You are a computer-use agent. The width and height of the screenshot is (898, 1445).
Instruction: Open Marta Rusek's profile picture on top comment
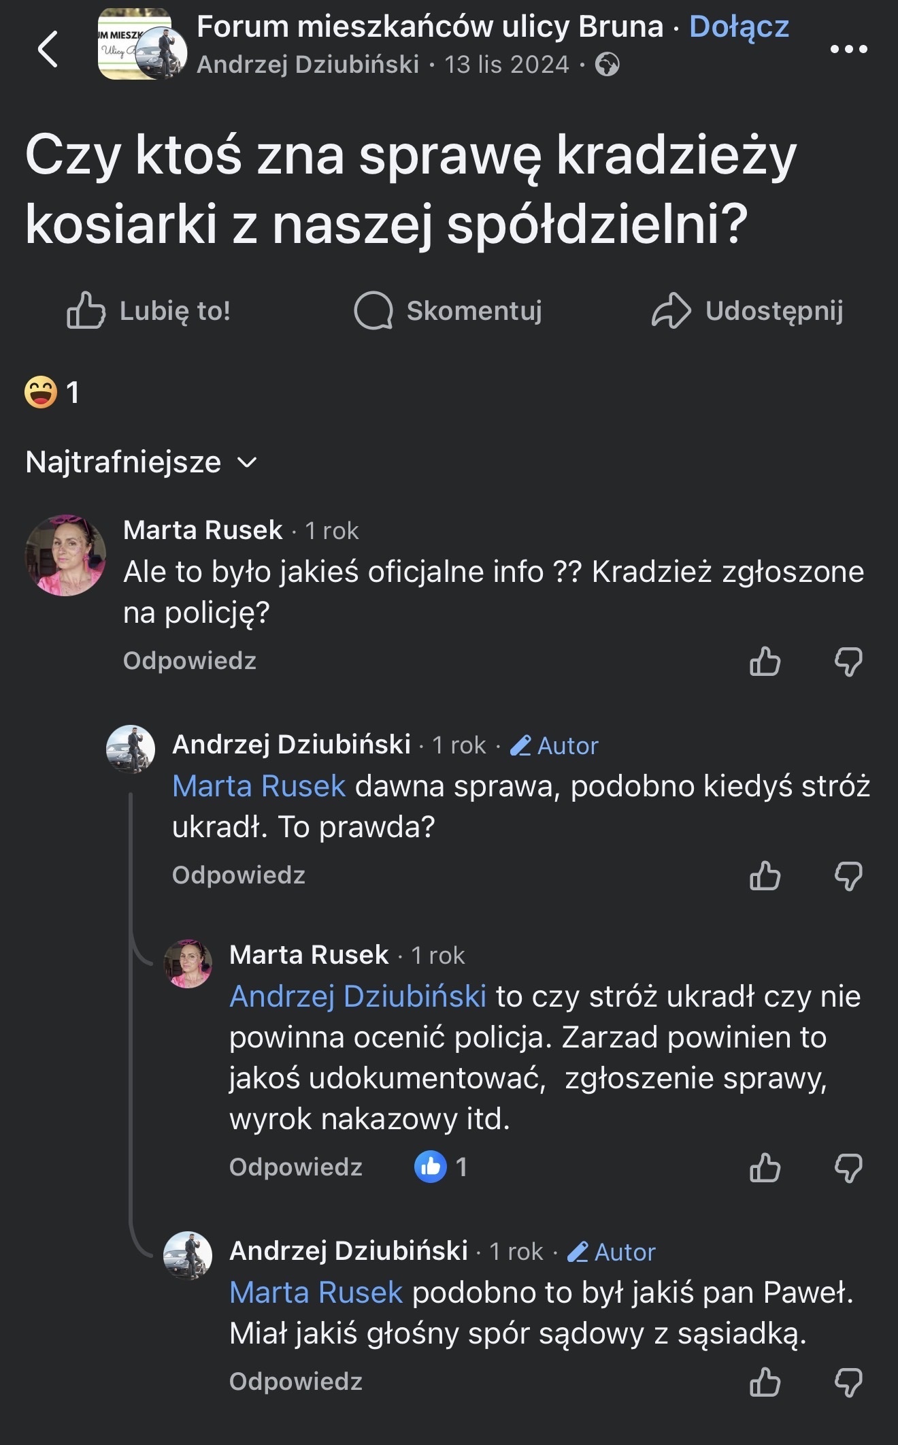click(x=65, y=555)
